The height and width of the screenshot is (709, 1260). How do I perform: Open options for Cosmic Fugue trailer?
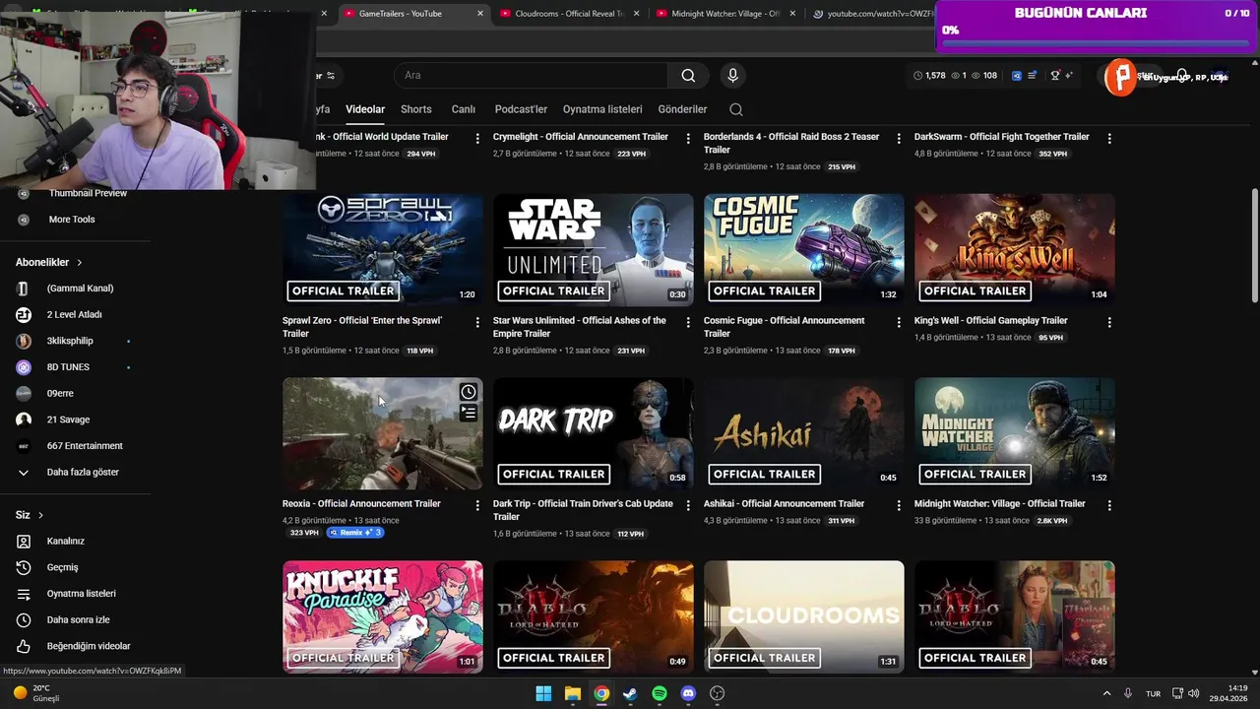click(x=899, y=322)
